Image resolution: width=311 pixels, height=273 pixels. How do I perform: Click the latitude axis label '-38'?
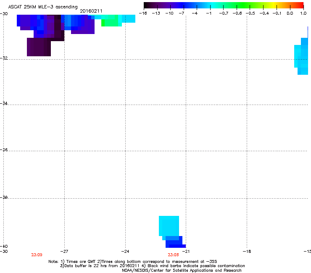[4, 197]
